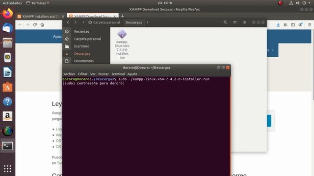Open the Terminal app menu dropdown

38,3
